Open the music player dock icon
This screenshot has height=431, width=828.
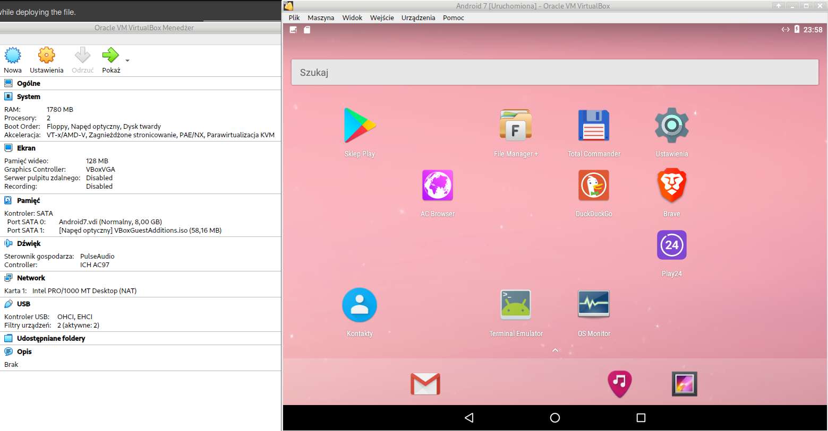[619, 384]
